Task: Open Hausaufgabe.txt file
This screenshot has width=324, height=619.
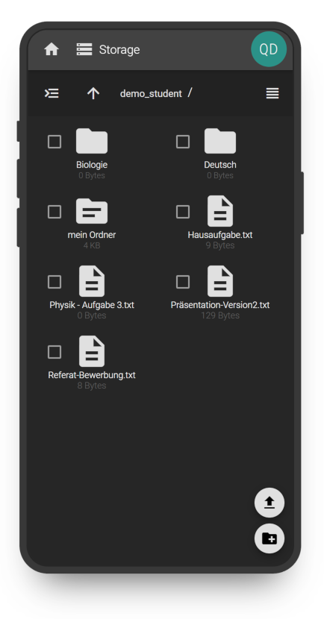Action: point(220,211)
